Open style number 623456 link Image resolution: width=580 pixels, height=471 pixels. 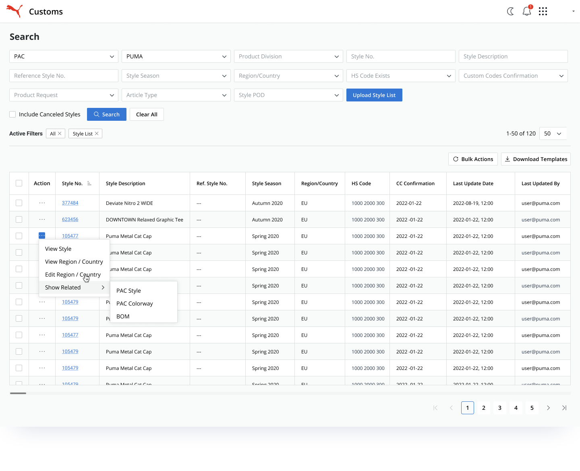click(70, 219)
